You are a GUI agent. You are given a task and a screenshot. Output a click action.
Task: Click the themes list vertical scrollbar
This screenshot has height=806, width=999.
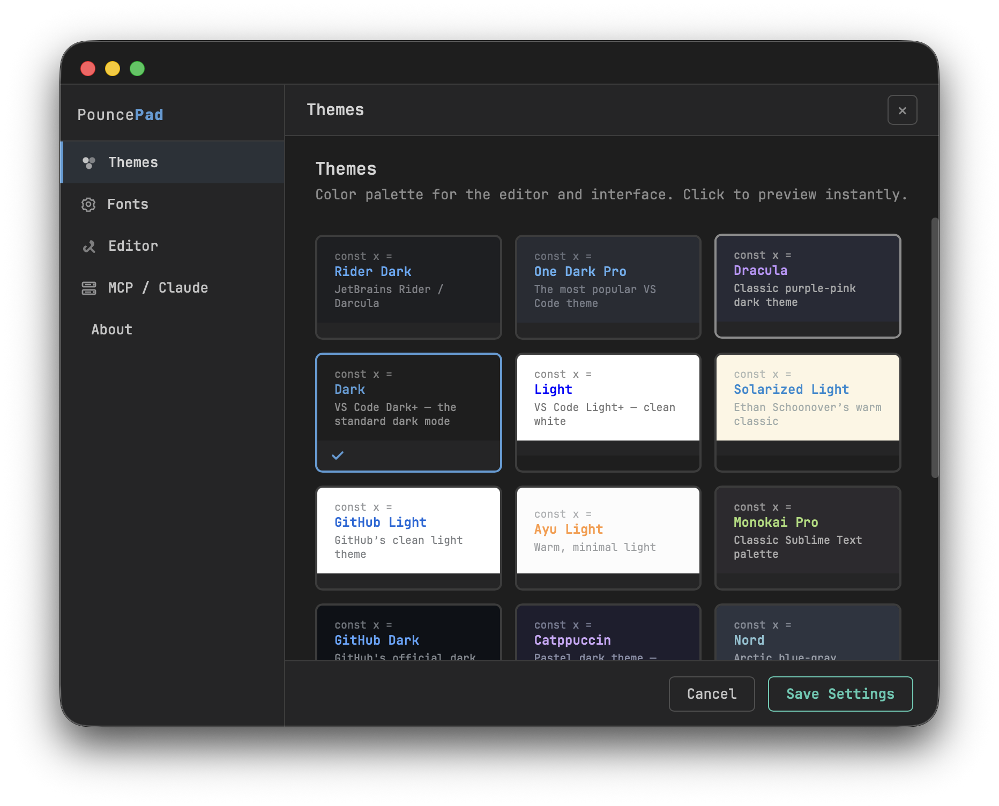pos(935,347)
